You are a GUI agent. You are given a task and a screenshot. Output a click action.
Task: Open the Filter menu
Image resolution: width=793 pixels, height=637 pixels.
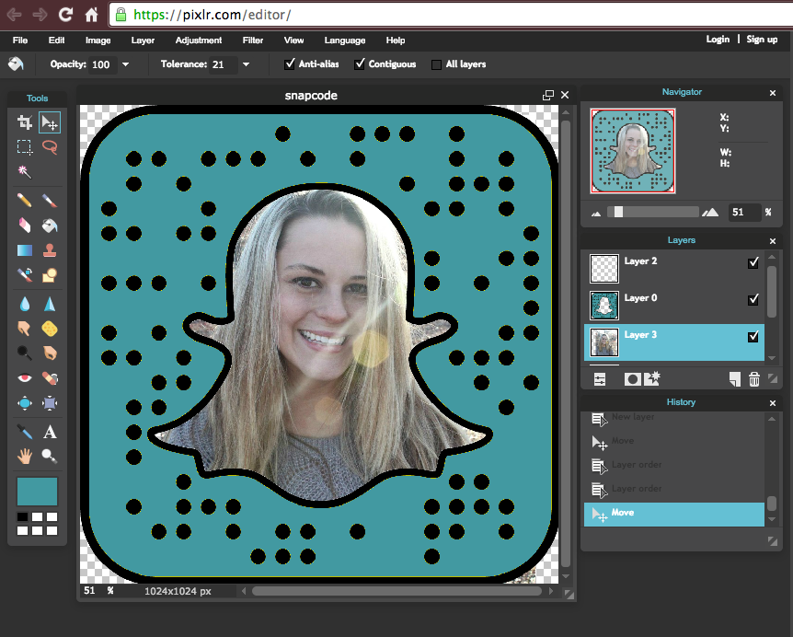(252, 41)
